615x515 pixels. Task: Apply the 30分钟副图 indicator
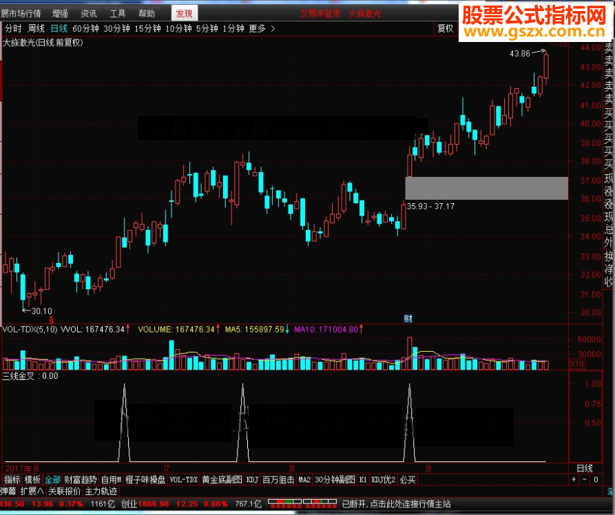[x=335, y=480]
